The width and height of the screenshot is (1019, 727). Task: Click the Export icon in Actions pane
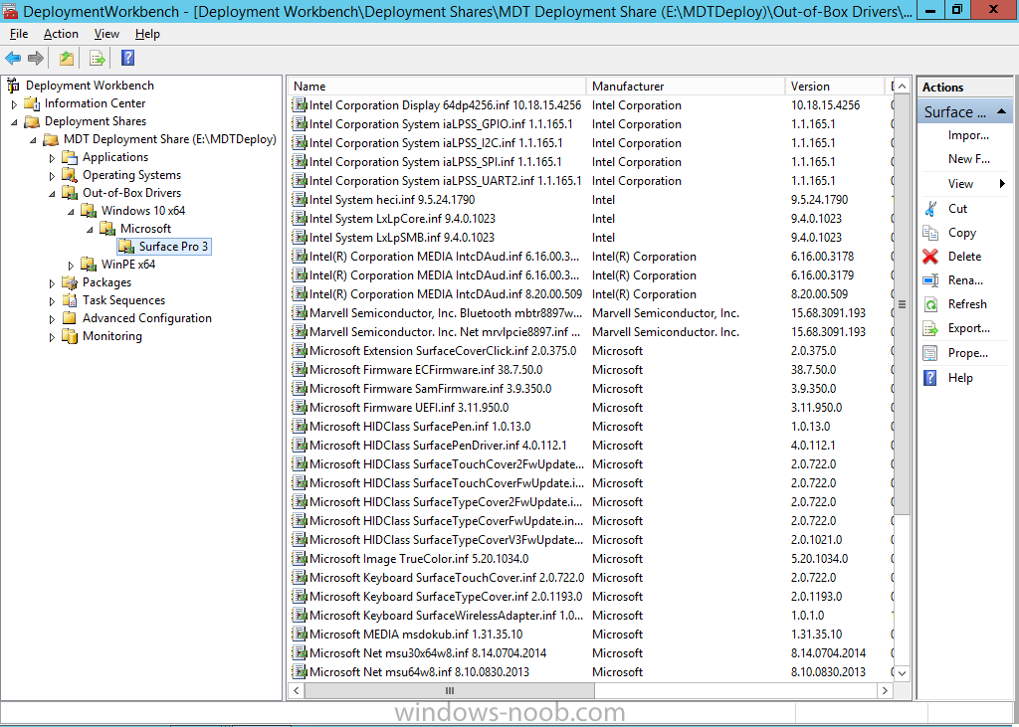pyautogui.click(x=930, y=329)
